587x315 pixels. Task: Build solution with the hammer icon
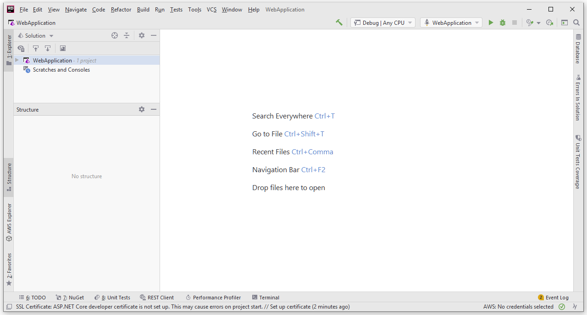click(x=339, y=22)
